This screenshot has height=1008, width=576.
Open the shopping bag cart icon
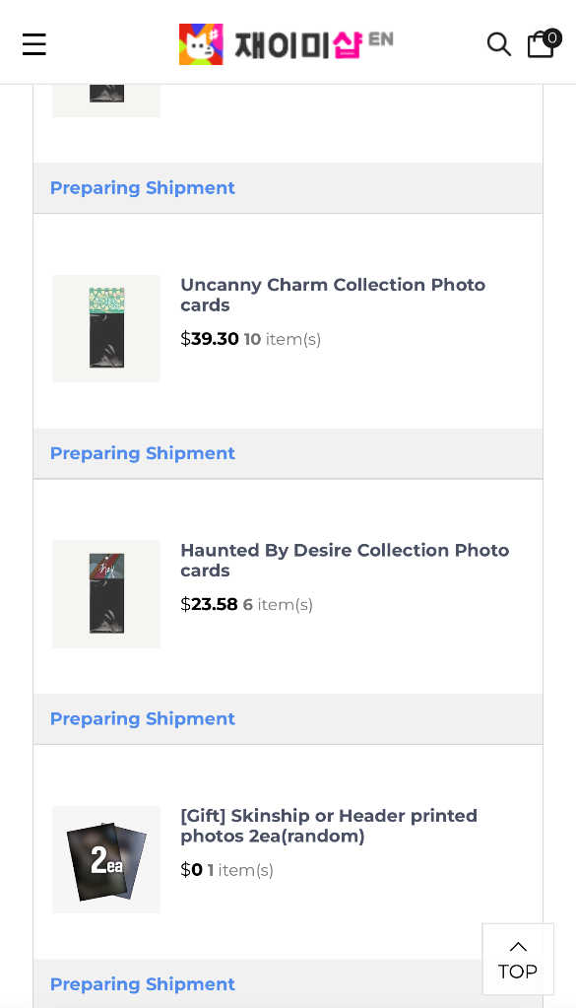(x=541, y=44)
